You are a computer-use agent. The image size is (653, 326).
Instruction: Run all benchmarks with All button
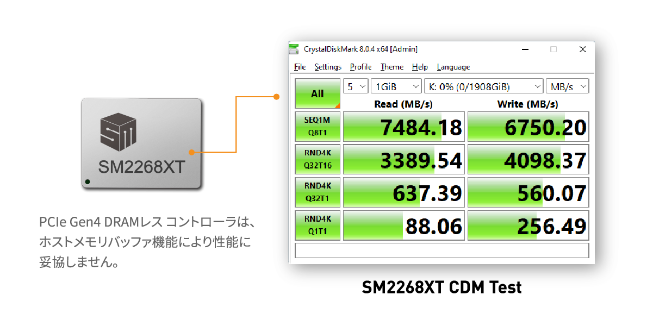tap(318, 94)
